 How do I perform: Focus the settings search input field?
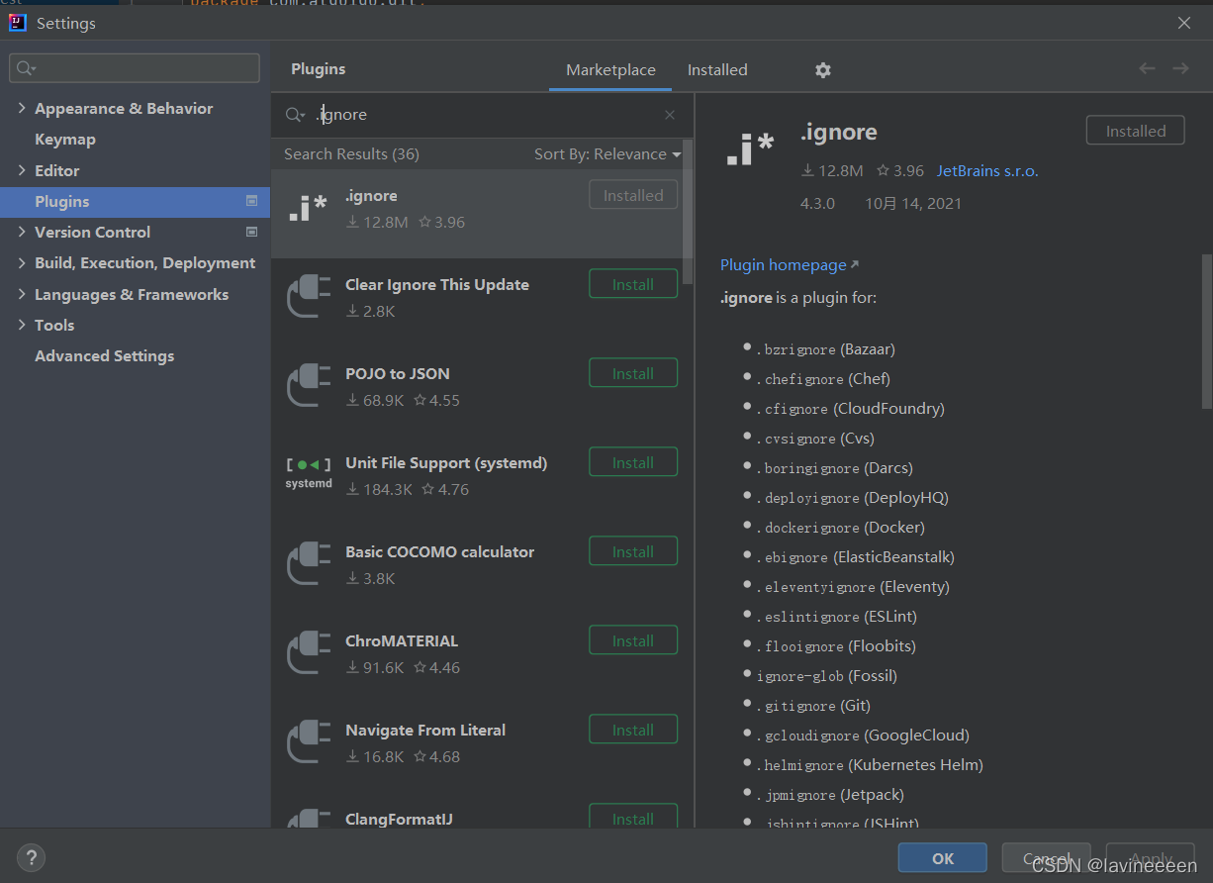pos(135,68)
